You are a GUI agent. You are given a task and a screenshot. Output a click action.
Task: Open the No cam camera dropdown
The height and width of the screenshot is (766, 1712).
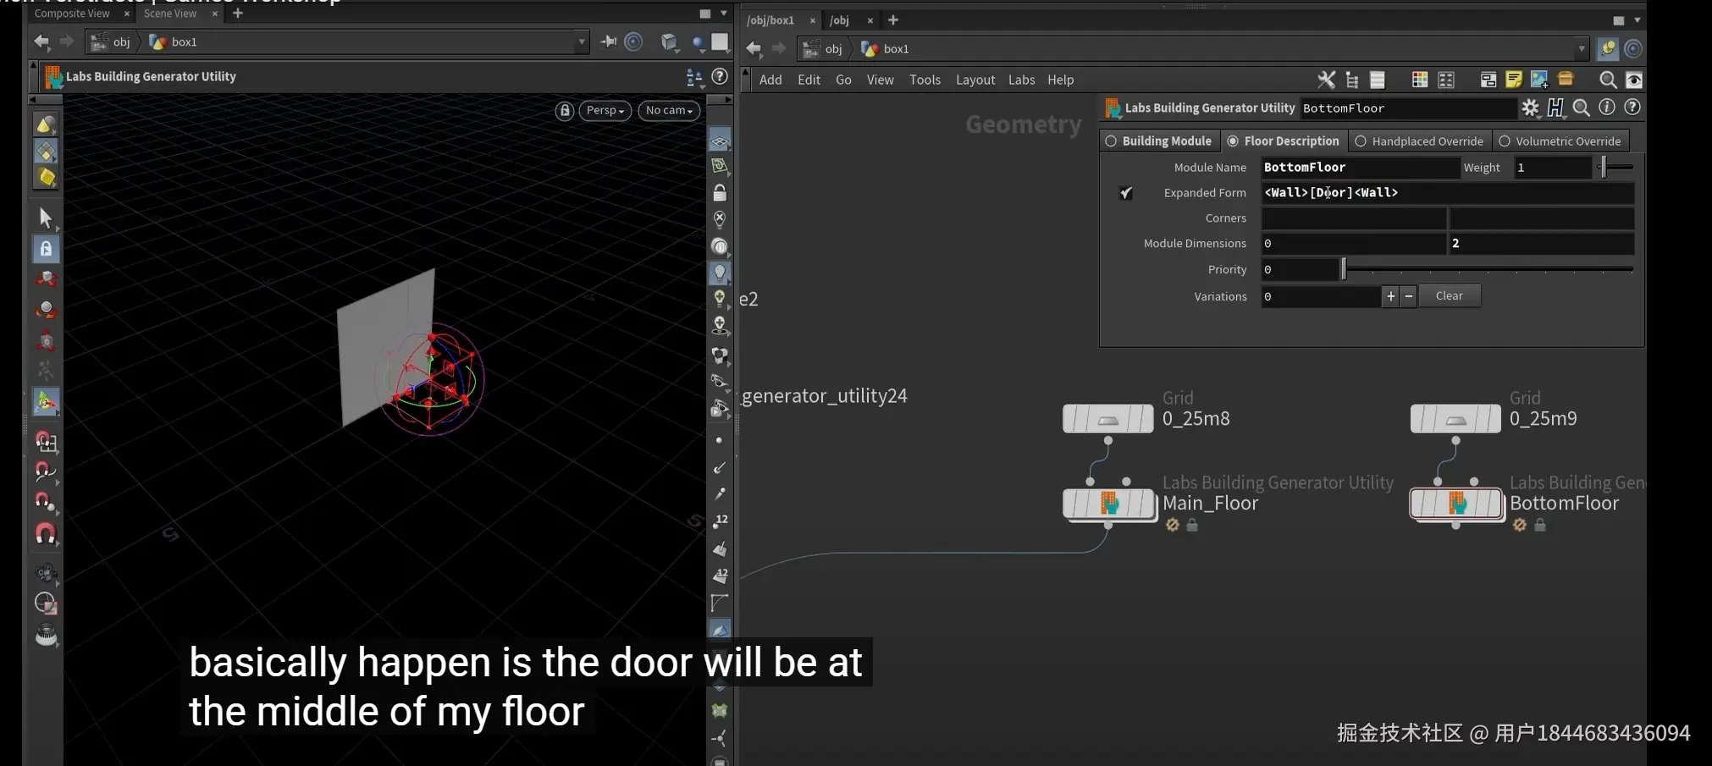click(669, 111)
